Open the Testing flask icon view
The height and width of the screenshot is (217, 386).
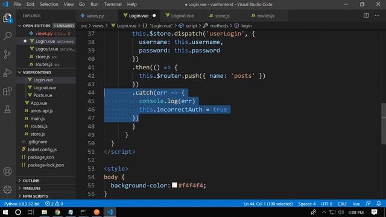[x=7, y=109]
